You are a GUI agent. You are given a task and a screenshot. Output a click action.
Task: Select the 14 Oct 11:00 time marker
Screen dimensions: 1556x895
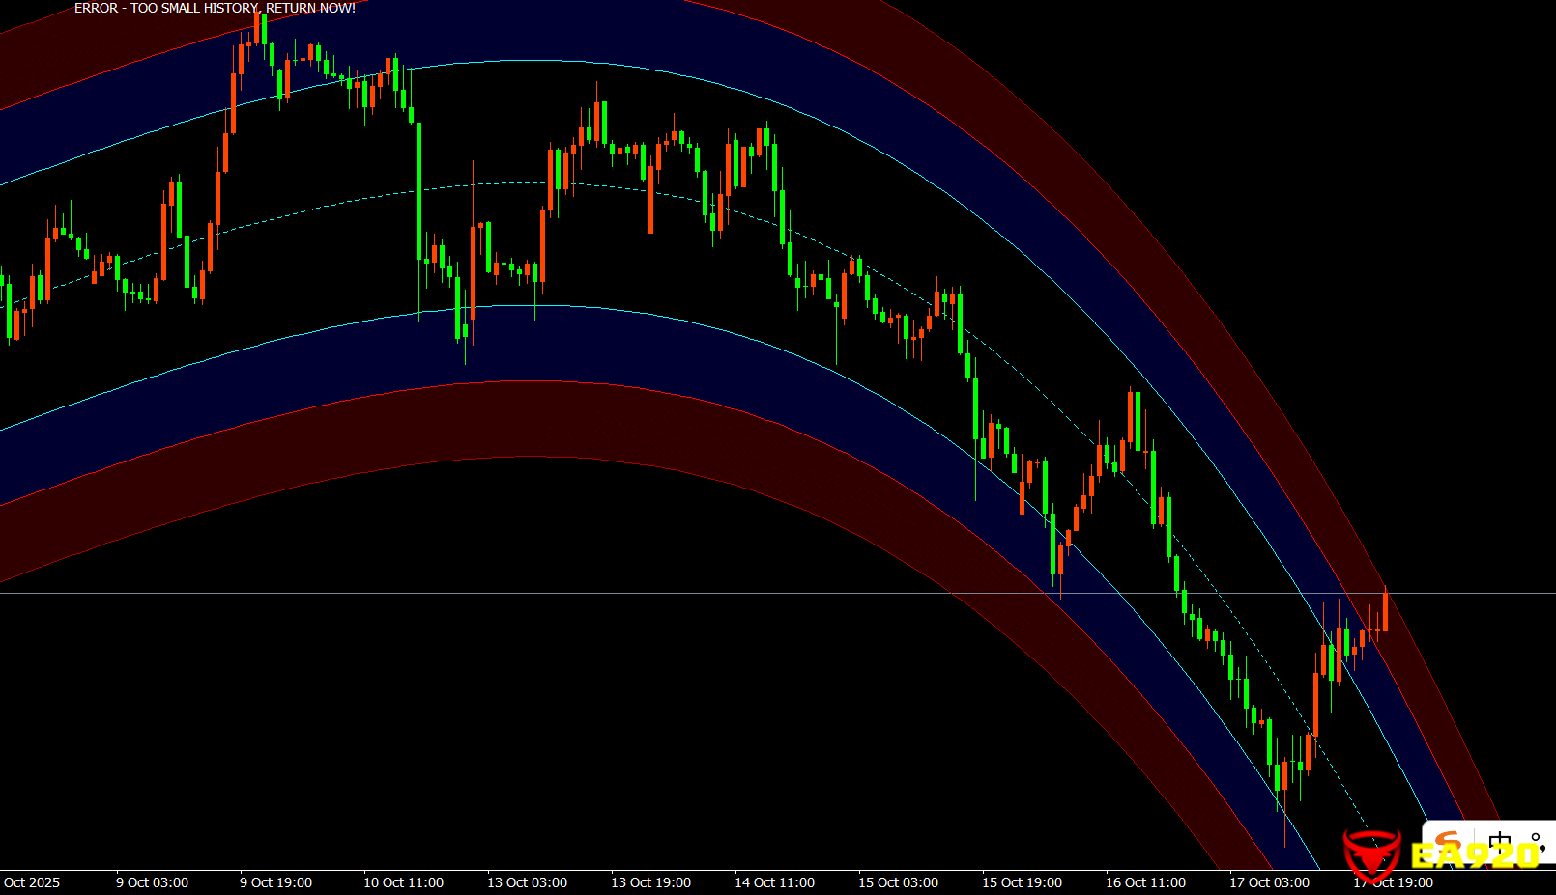click(774, 882)
